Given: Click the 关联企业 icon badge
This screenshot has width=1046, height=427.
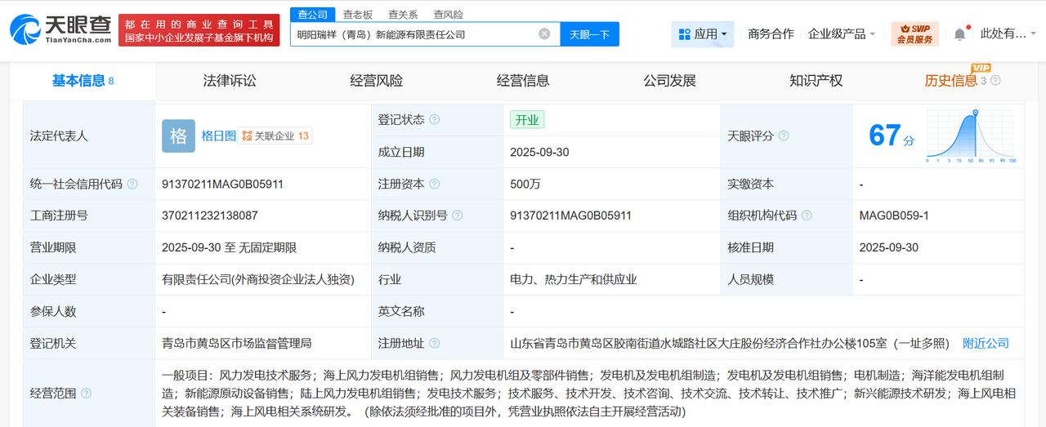Looking at the screenshot, I should (276, 136).
